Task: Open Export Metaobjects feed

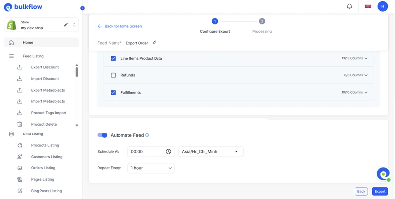Action: pyautogui.click(x=48, y=90)
